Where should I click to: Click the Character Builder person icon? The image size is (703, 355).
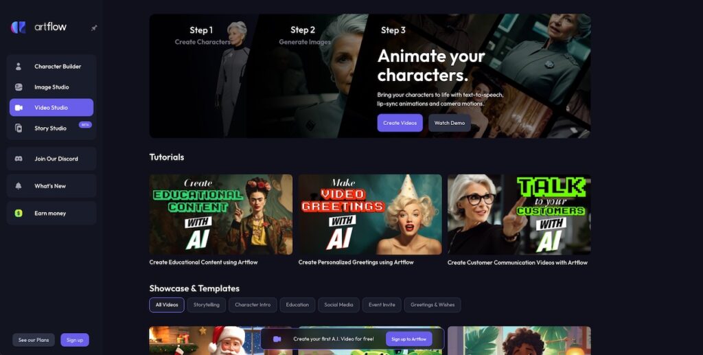(x=19, y=67)
